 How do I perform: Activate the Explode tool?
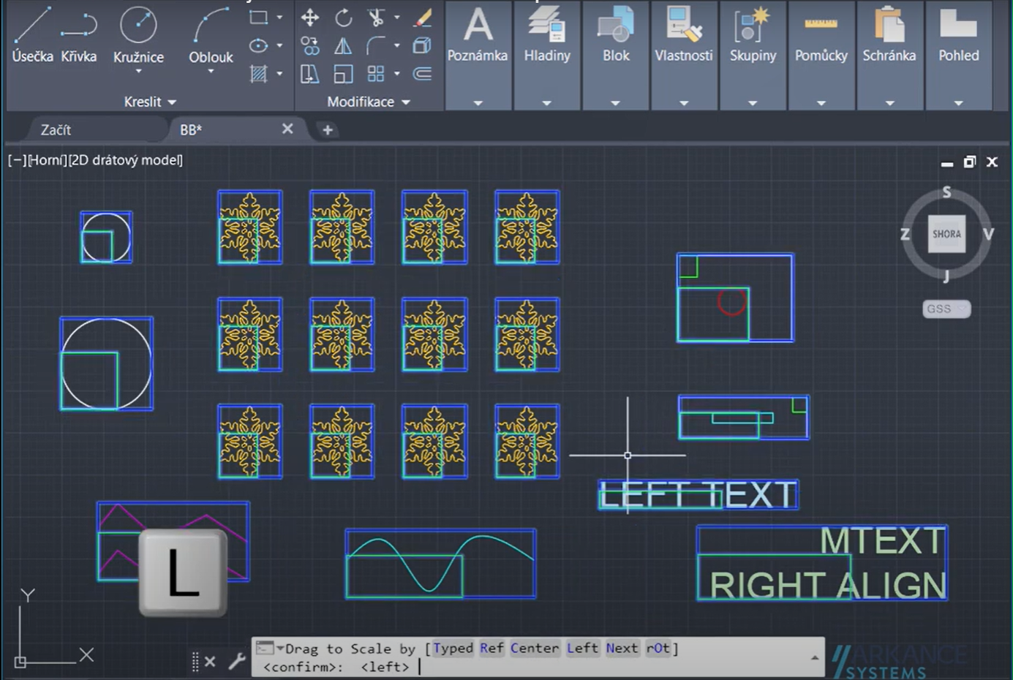tap(422, 46)
